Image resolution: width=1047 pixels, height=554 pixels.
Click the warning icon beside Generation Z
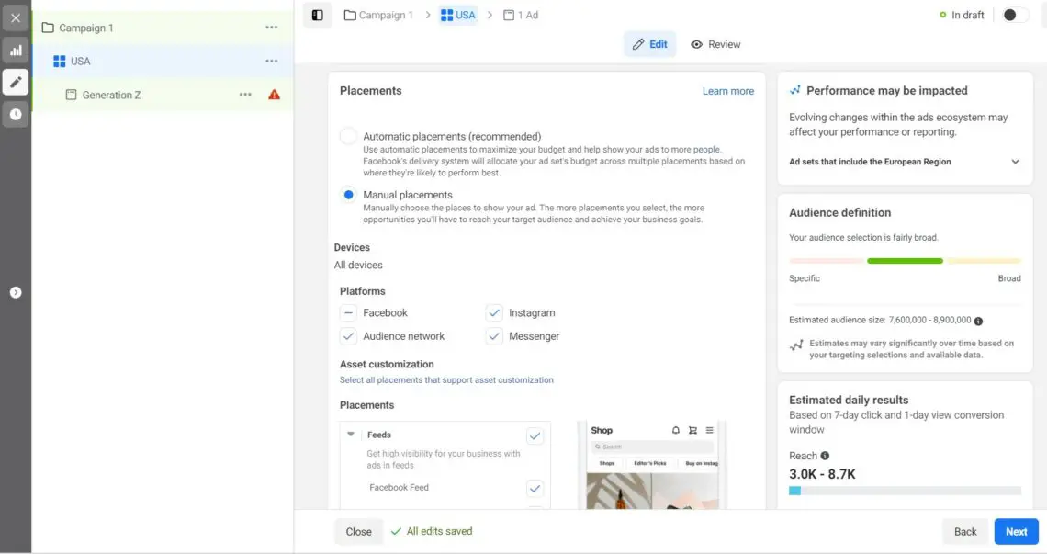point(274,94)
